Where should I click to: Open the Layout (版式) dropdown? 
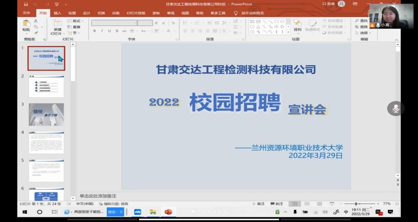point(75,21)
